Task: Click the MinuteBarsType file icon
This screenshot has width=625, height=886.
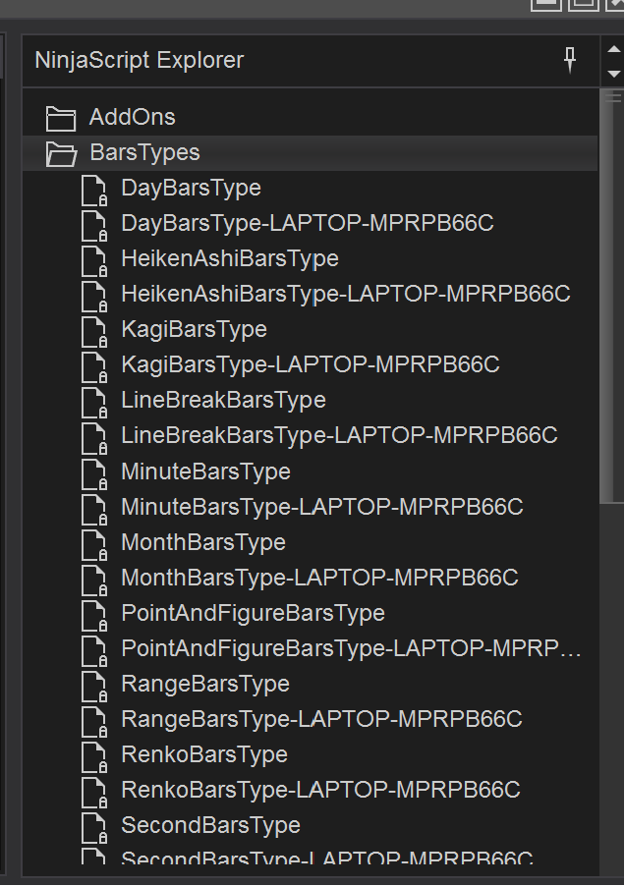Action: (x=93, y=473)
